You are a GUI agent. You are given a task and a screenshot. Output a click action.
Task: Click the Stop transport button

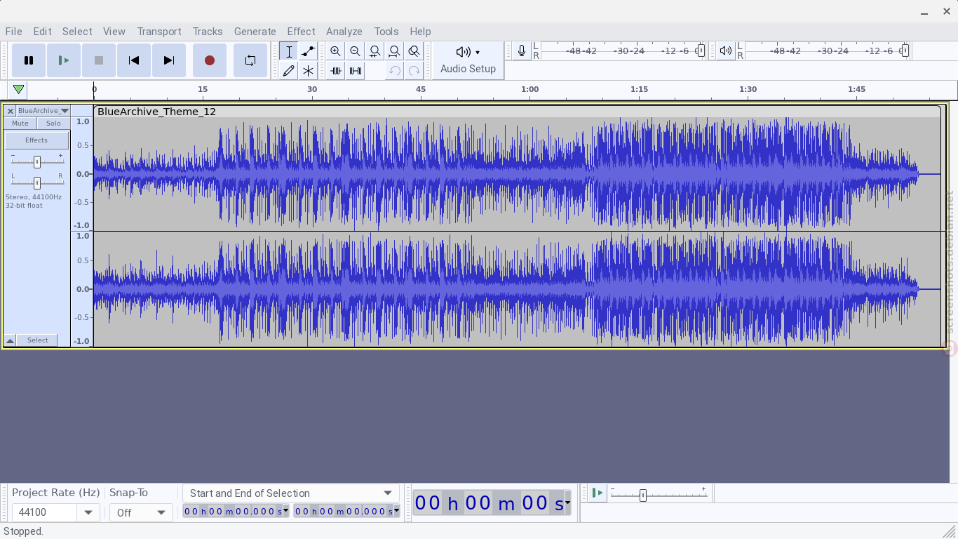pyautogui.click(x=99, y=60)
